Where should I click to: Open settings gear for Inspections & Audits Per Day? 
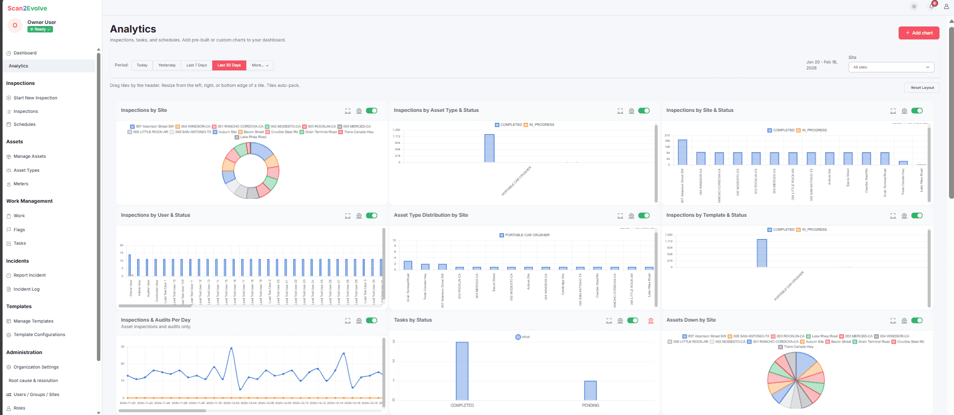(359, 321)
